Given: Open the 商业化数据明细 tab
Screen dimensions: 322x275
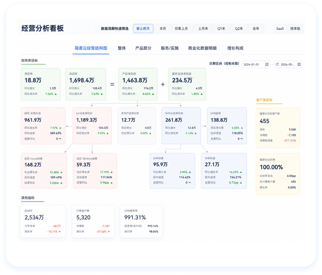Looking at the screenshot, I should click(x=202, y=48).
